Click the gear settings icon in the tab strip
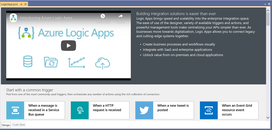 pyautogui.click(x=269, y=4)
